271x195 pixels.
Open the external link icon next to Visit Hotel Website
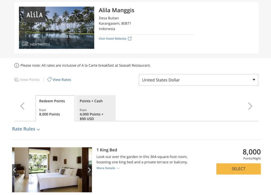(130, 38)
